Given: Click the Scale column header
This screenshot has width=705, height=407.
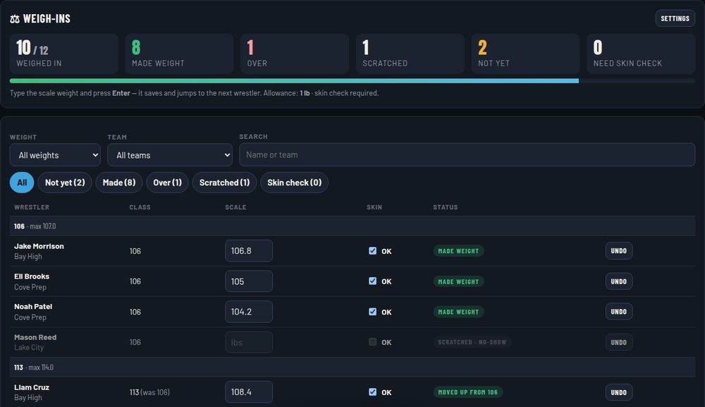Looking at the screenshot, I should pyautogui.click(x=235, y=207).
